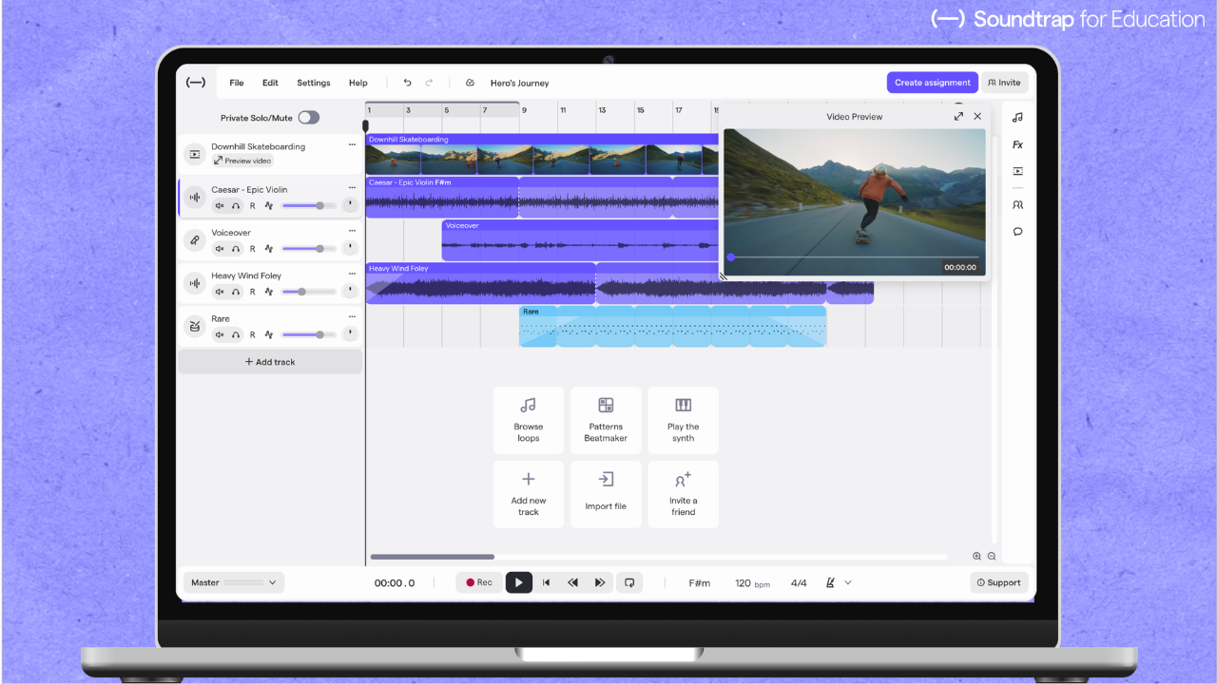Open the loops library music note icon
This screenshot has width=1217, height=684.
pyautogui.click(x=1017, y=117)
